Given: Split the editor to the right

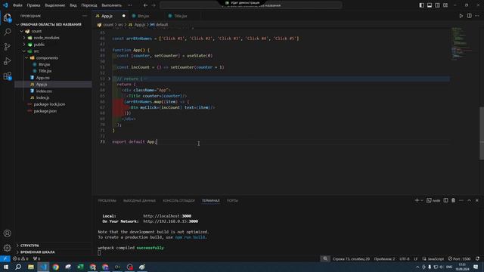Looking at the screenshot, I should 469,16.
